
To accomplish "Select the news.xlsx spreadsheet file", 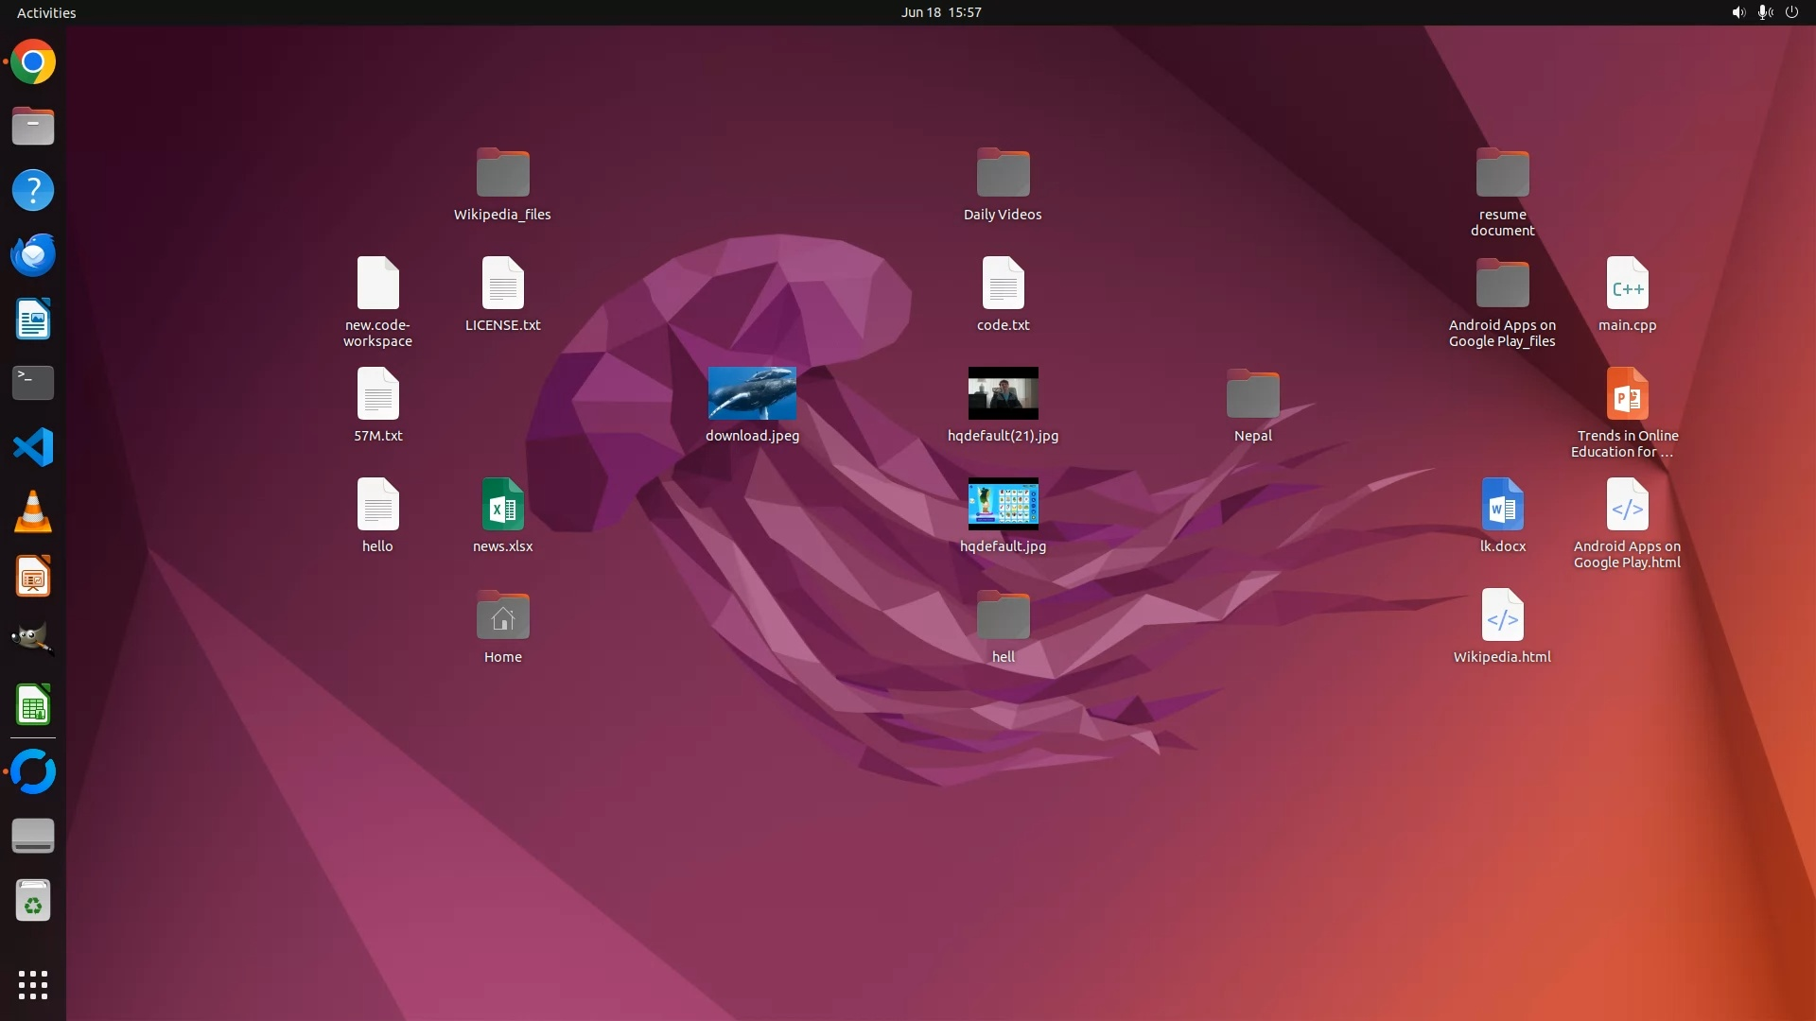I will click(x=502, y=505).
